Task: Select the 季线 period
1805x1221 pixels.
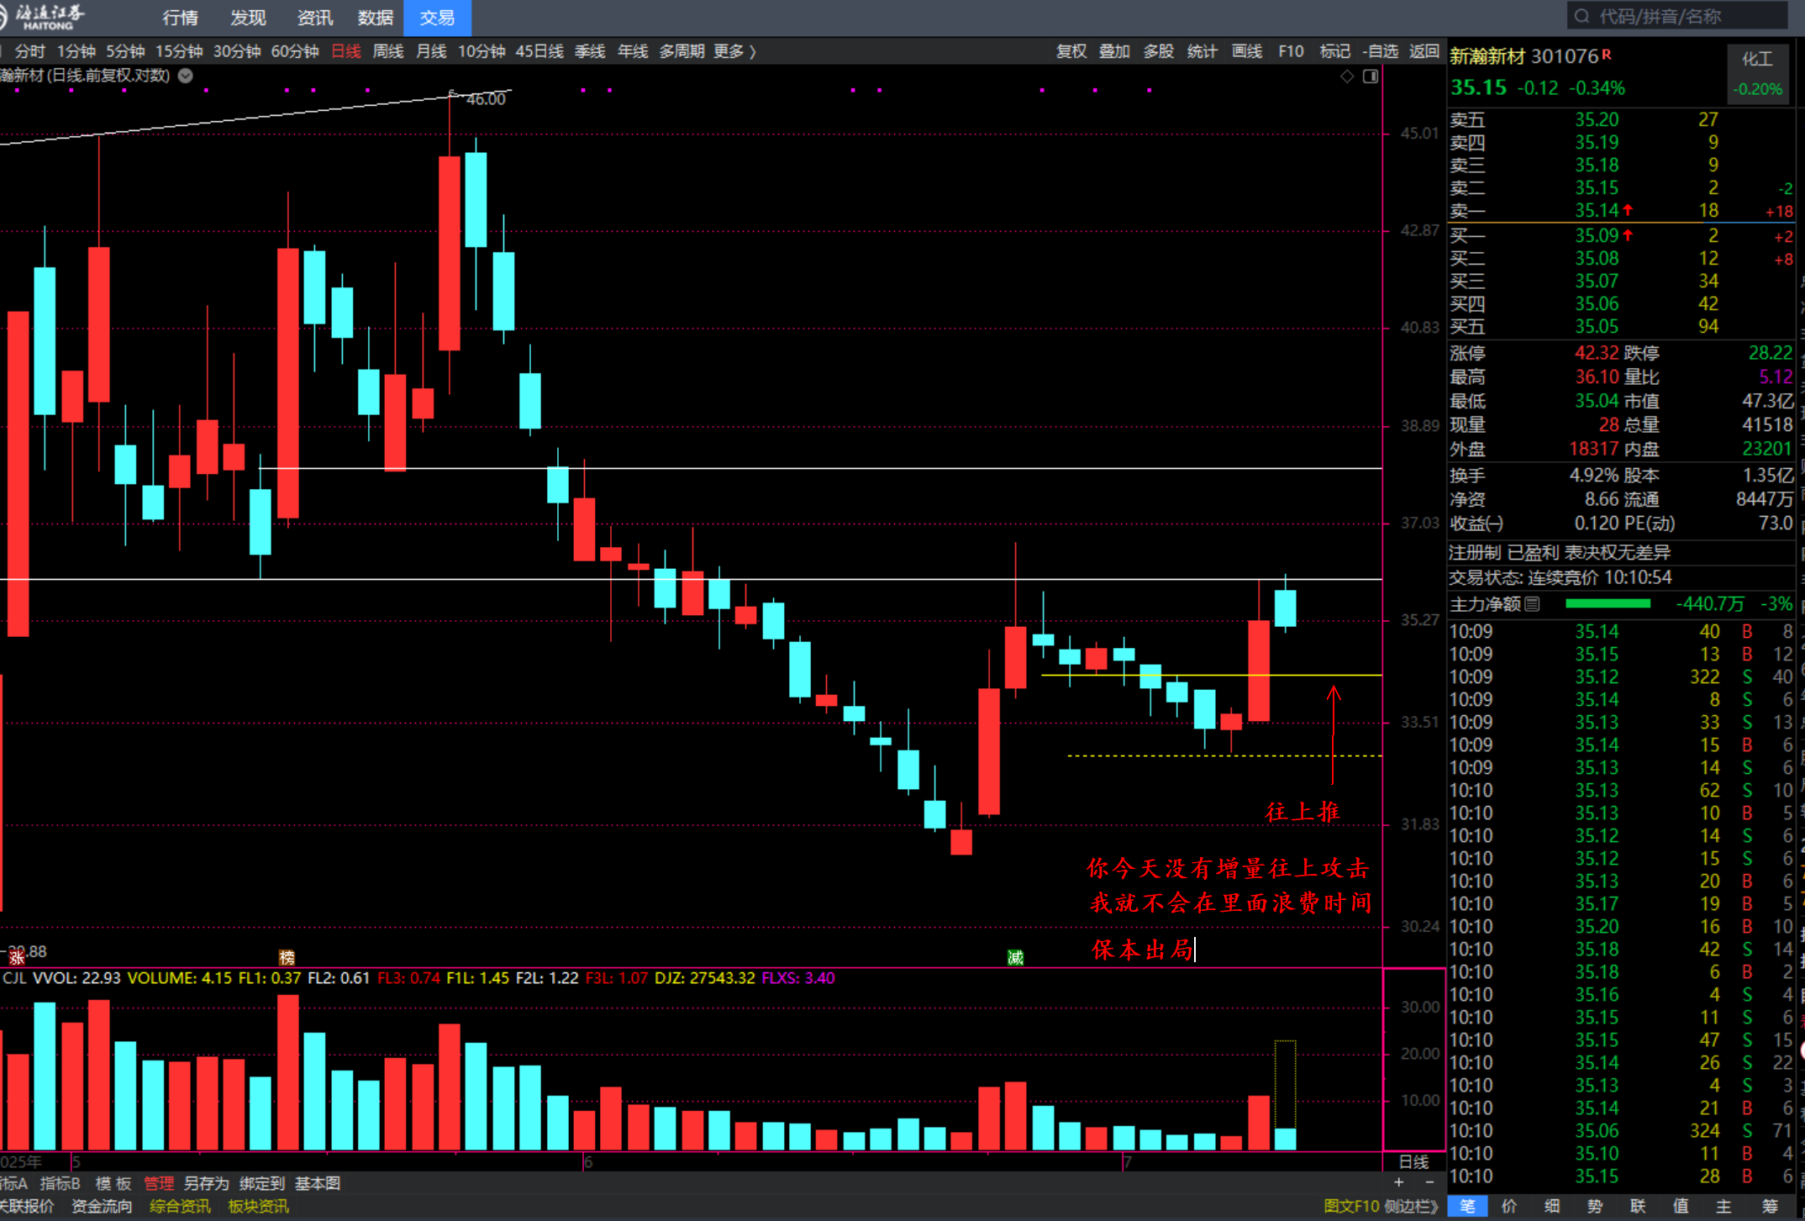Action: pos(590,52)
